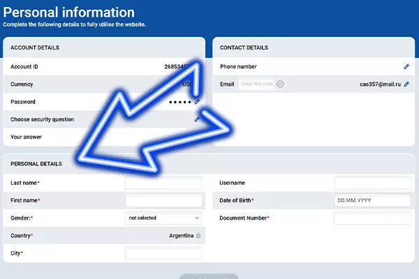The image size is (419, 279).
Task: Edit the Email address pencil icon
Action: (406, 84)
